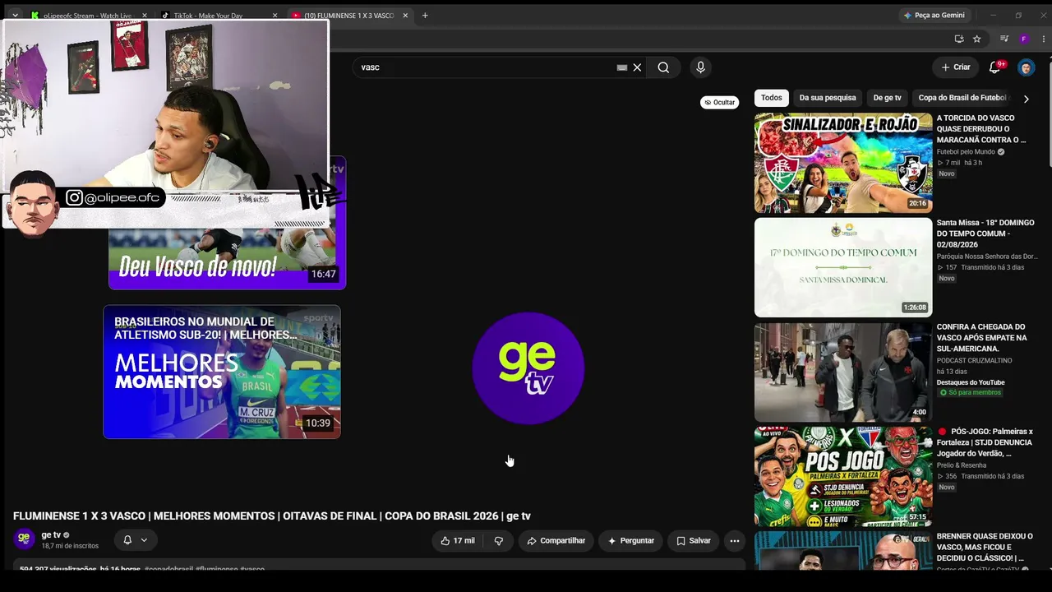Dislike the Fluminense x Vasco video
This screenshot has height=592, width=1052.
coord(498,541)
